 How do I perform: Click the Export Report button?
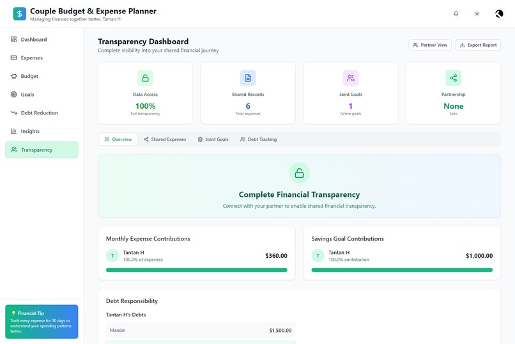[478, 45]
